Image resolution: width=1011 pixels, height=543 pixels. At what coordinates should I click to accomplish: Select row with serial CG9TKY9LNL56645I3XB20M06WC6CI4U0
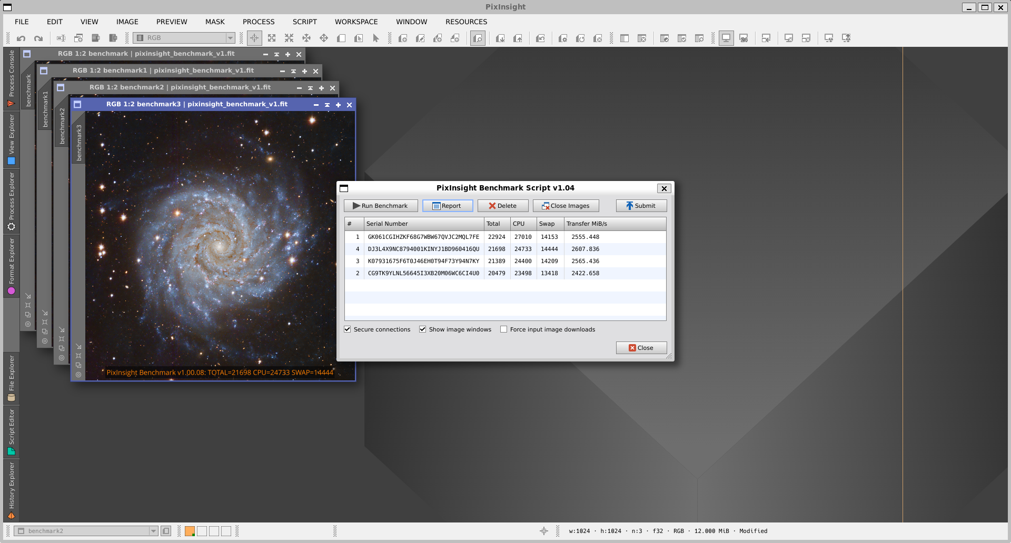pos(506,273)
